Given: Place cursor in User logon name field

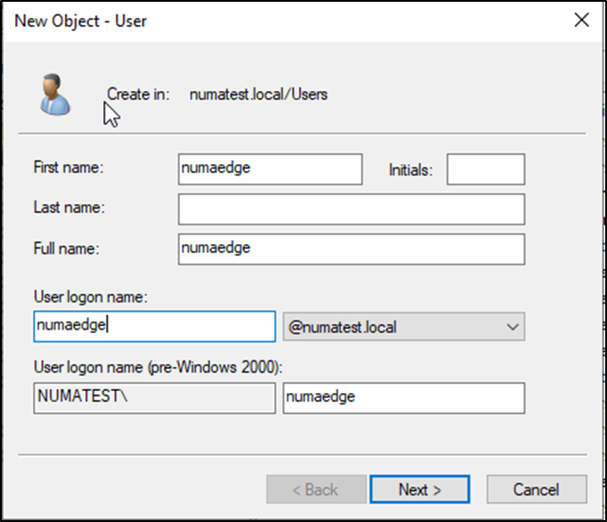Looking at the screenshot, I should coord(154,326).
